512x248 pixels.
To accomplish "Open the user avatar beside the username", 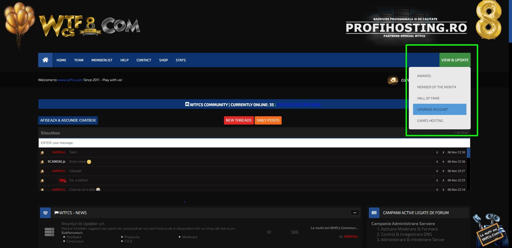I will [x=393, y=80].
